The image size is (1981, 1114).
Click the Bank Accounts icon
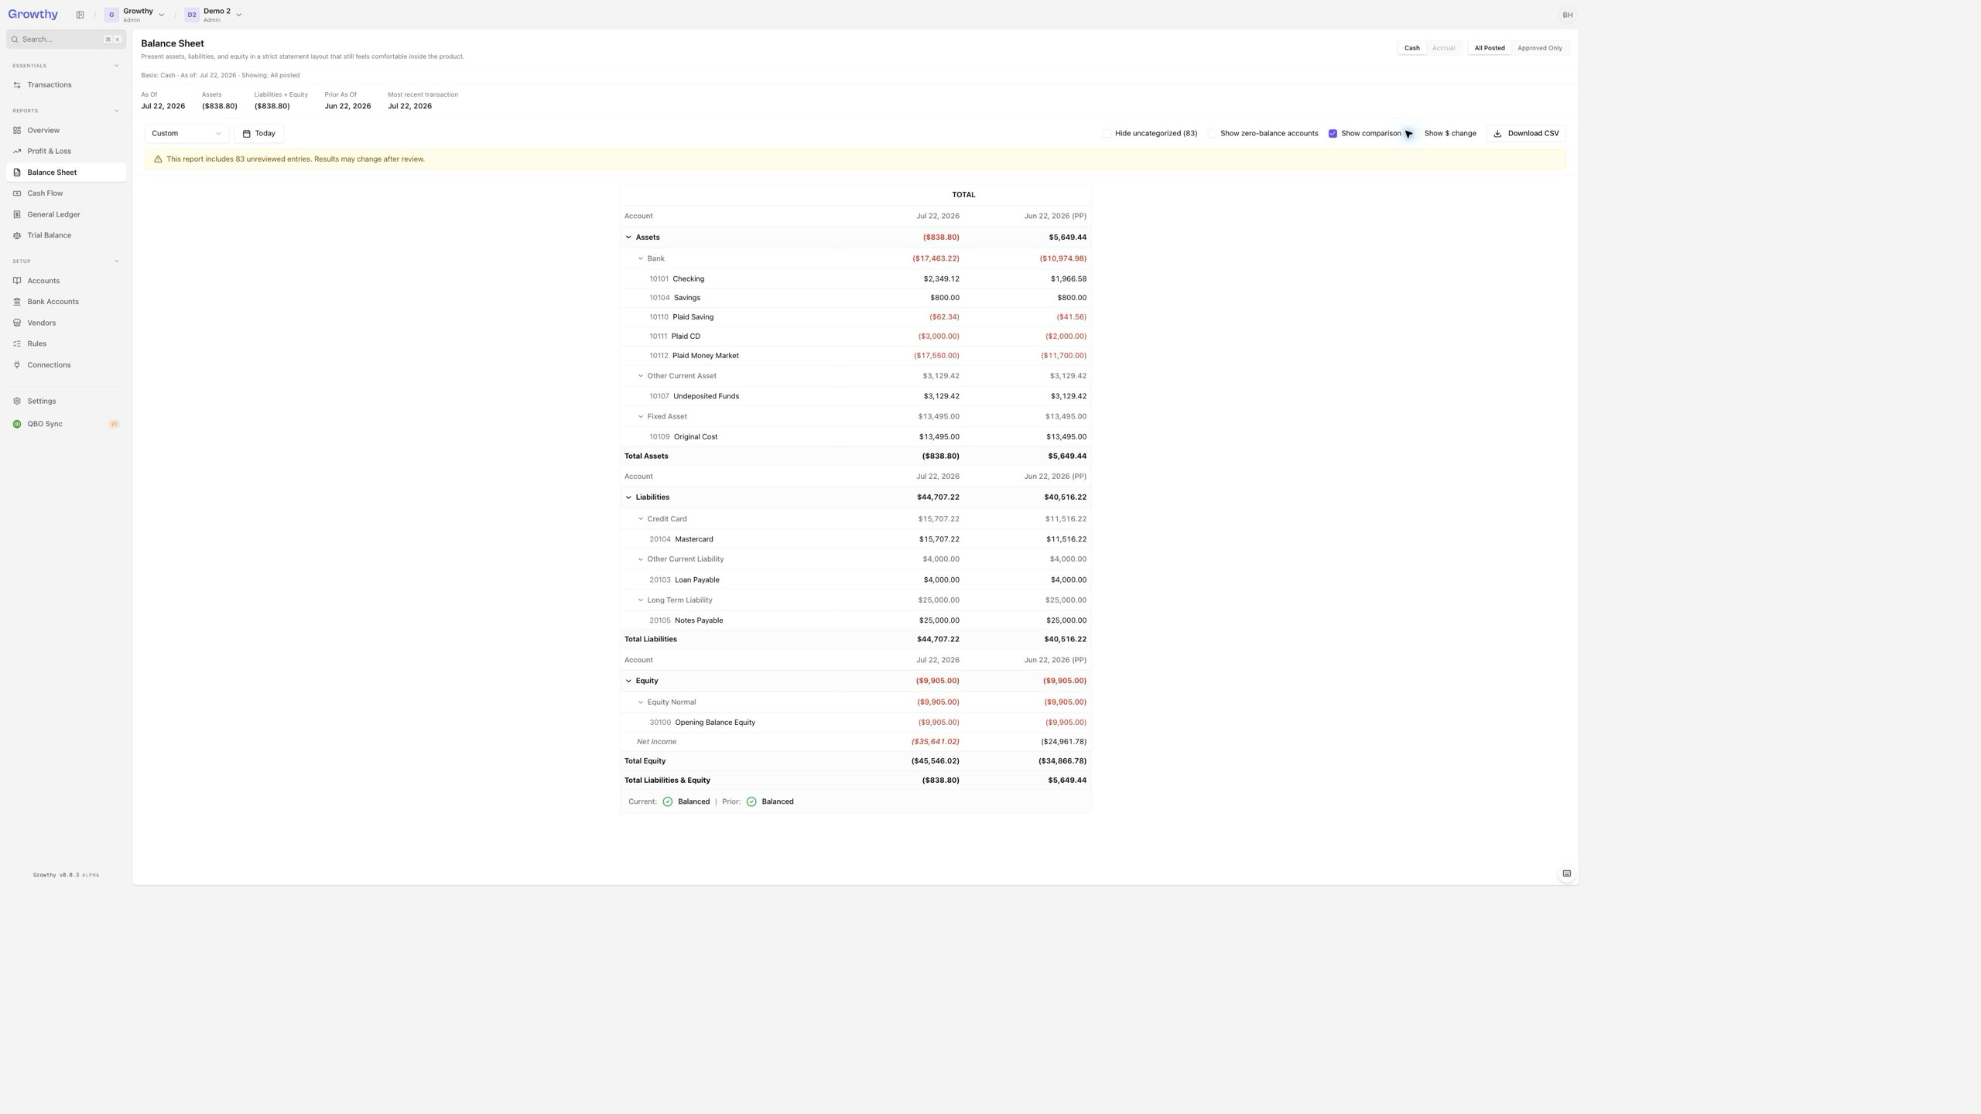click(x=17, y=302)
